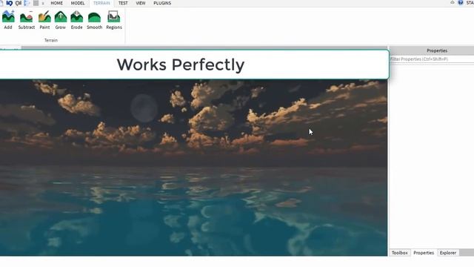Select the Add terrain tool
This screenshot has height=267, width=474.
tap(8, 20)
